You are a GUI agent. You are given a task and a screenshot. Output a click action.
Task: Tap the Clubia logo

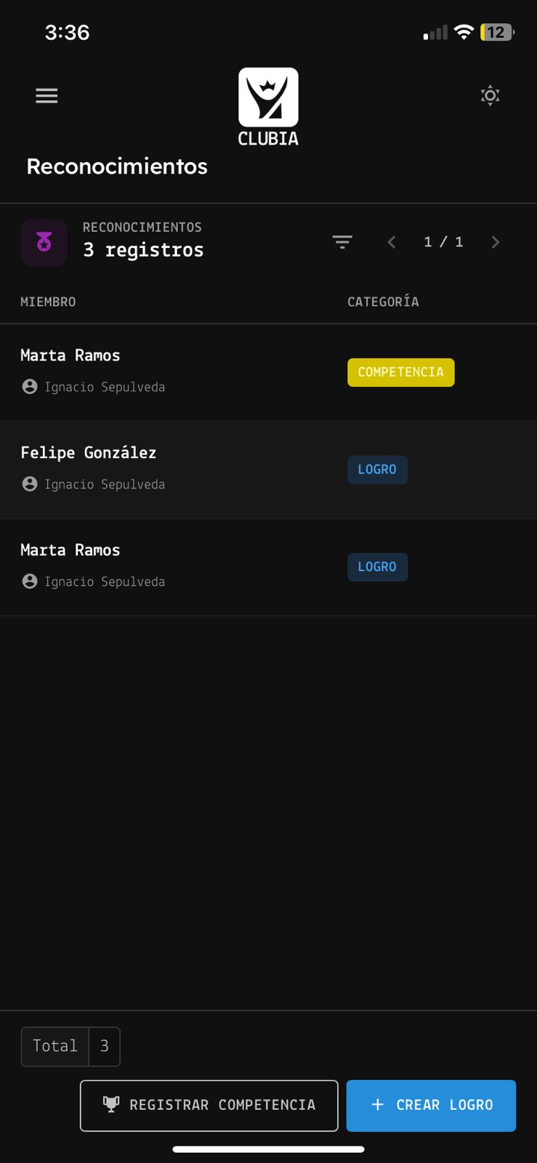268,107
